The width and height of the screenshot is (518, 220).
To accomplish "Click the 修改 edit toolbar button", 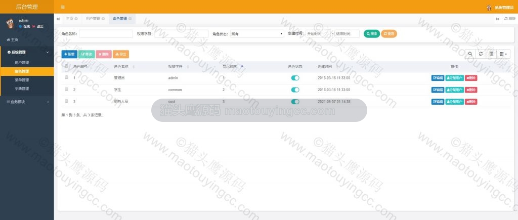I will tap(87, 54).
